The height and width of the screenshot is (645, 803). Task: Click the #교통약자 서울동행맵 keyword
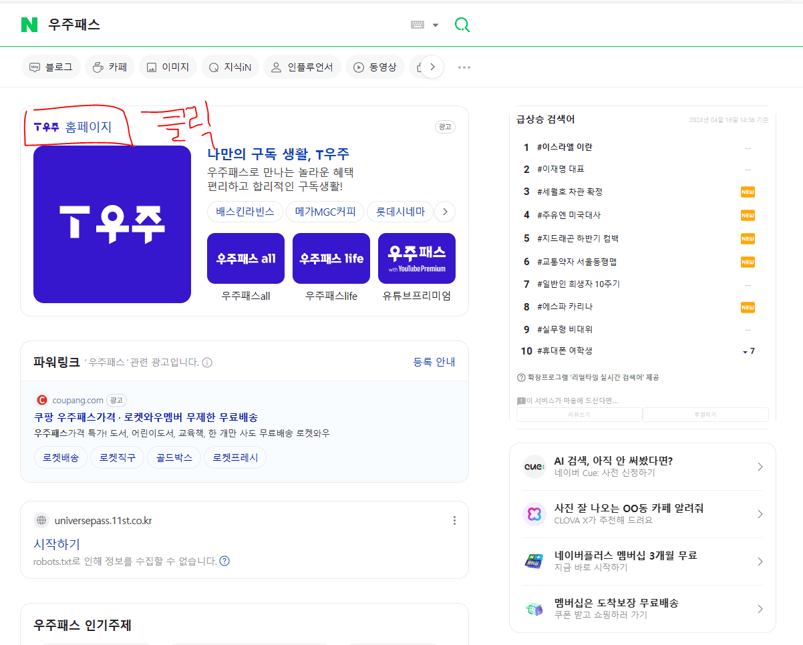click(x=577, y=261)
